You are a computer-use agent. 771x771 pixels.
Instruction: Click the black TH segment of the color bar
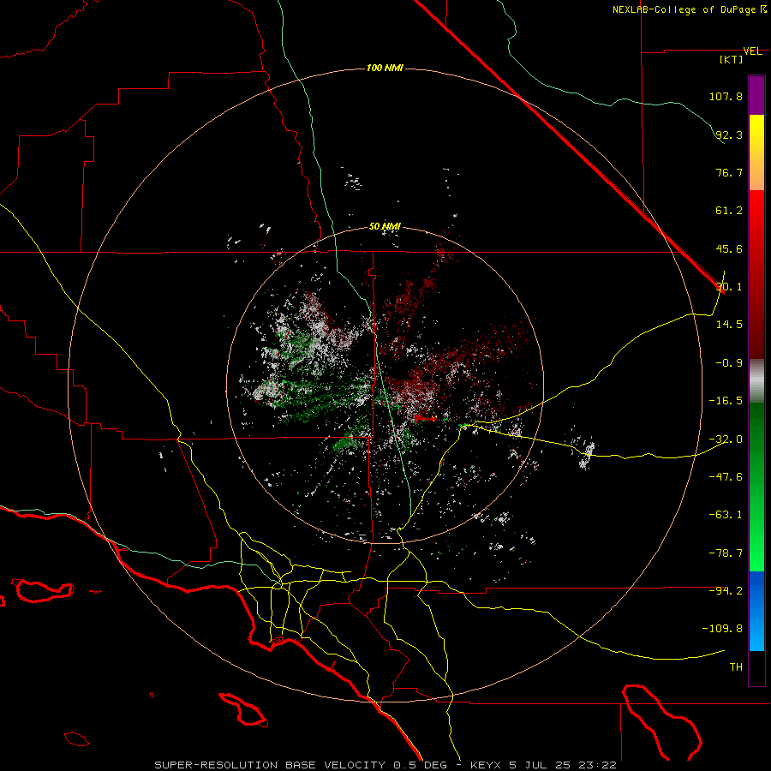[756, 668]
